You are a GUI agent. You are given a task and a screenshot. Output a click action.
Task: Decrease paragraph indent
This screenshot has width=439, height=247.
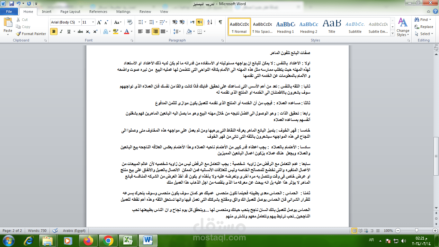(x=175, y=22)
